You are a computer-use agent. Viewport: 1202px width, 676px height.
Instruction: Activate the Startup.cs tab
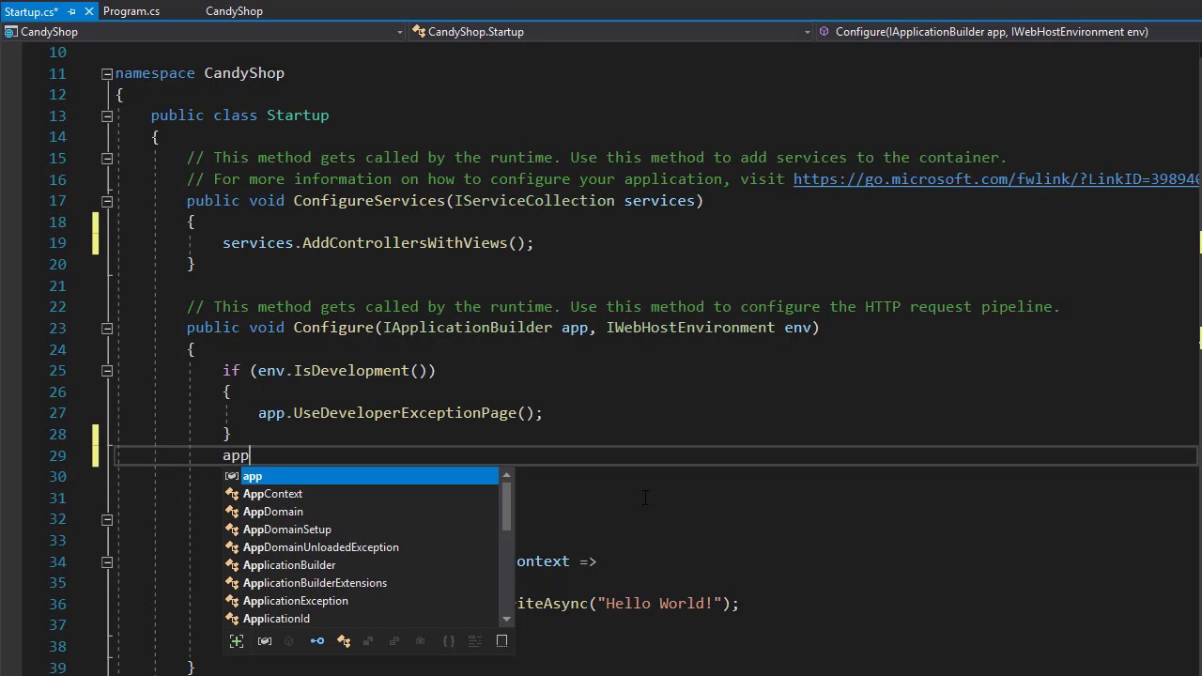[x=31, y=11]
